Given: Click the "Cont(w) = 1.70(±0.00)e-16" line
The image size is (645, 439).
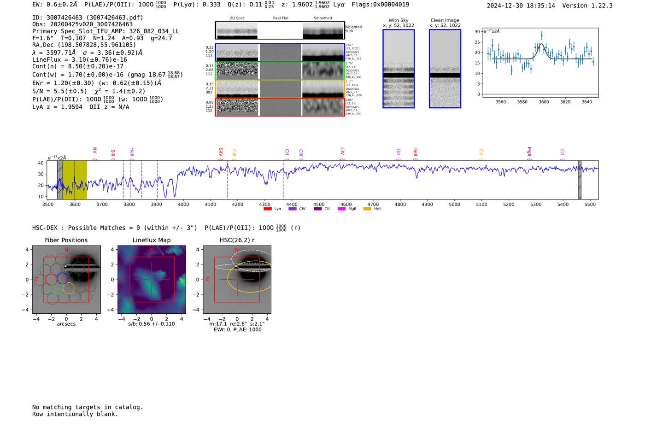Looking at the screenshot, I should (x=107, y=74).
